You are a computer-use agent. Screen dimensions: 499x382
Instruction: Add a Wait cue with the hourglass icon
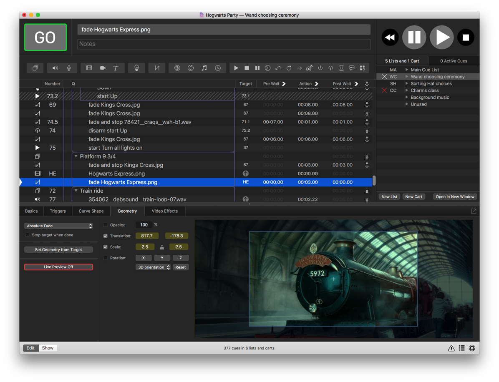tap(341, 68)
